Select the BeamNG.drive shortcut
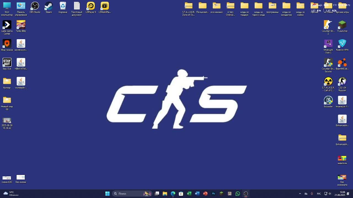The width and height of the screenshot is (353, 198). coord(342,64)
